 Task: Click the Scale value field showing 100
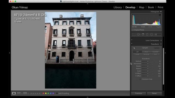159,71
